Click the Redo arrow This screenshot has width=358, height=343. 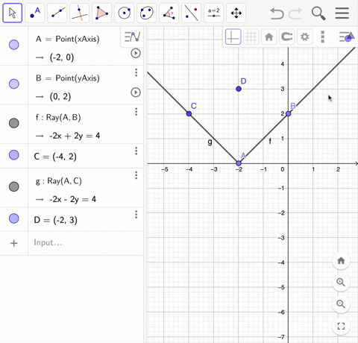[x=295, y=13]
